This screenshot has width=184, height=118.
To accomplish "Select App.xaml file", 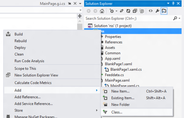I will tap(113, 58).
